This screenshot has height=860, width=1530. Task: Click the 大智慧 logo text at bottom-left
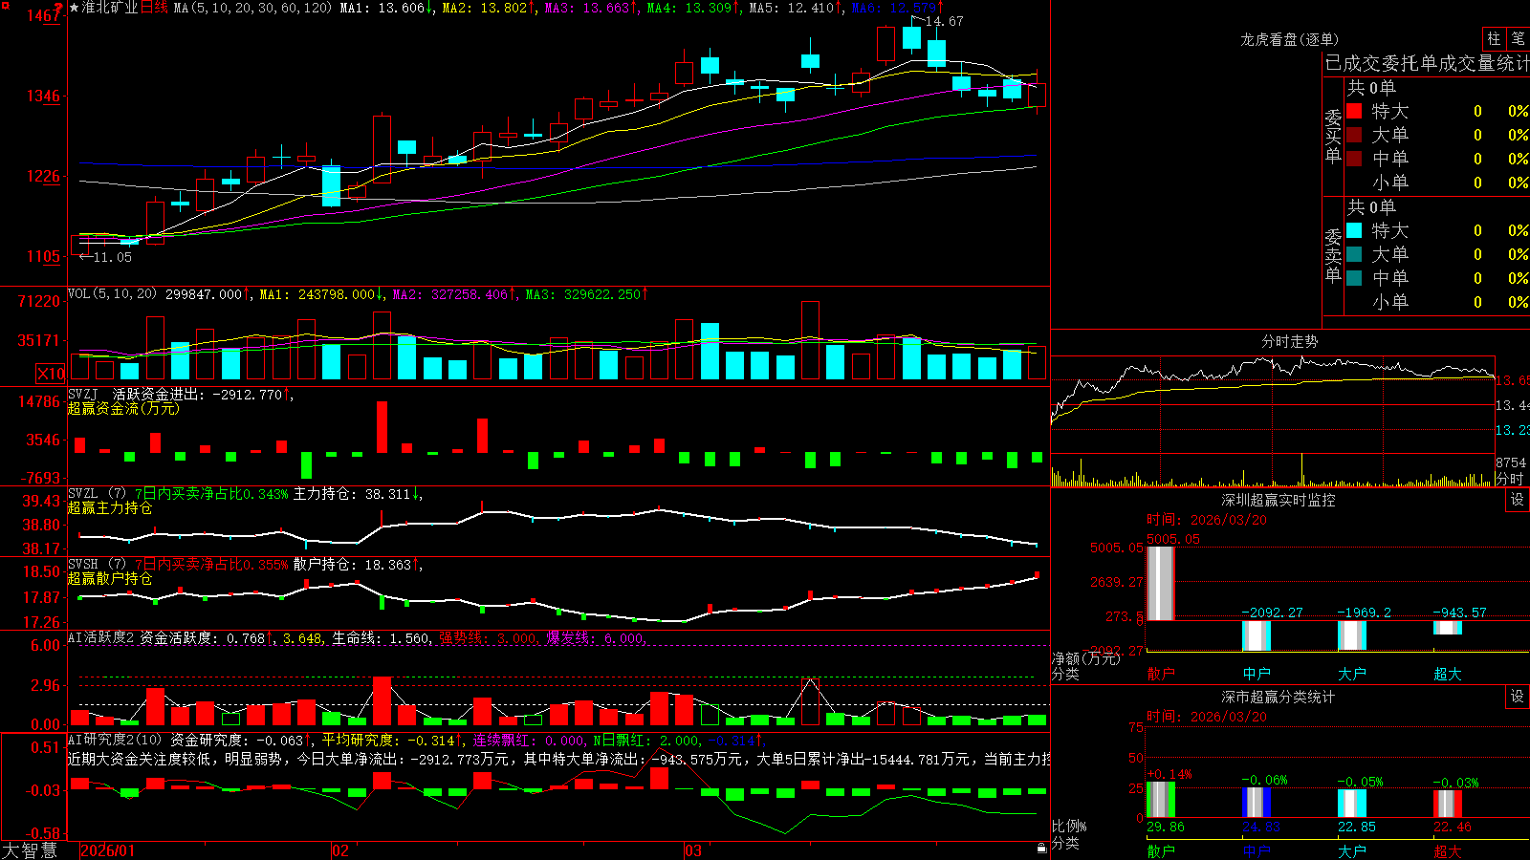coord(30,850)
